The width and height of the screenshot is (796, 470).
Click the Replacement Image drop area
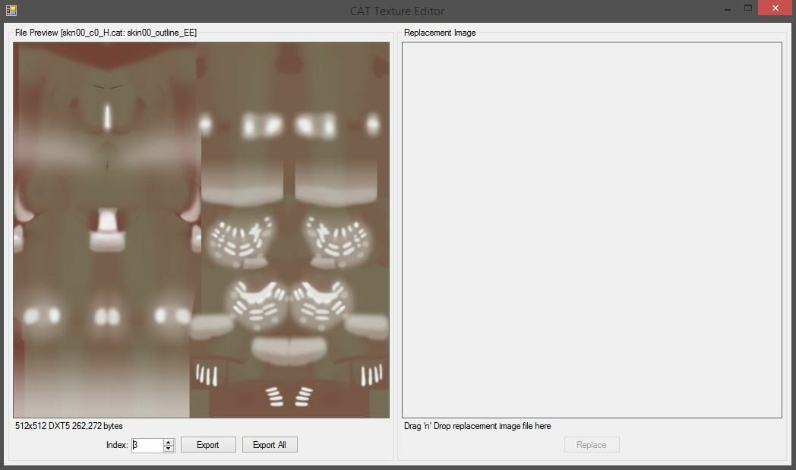pyautogui.click(x=592, y=230)
